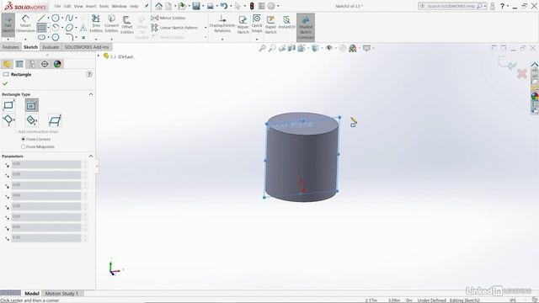
Task: Open the dropdown under Smart Dimension
Action: [25, 39]
